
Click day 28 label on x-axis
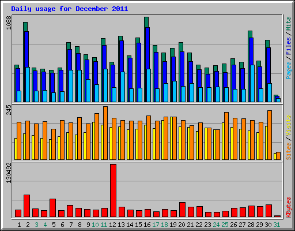(251, 225)
